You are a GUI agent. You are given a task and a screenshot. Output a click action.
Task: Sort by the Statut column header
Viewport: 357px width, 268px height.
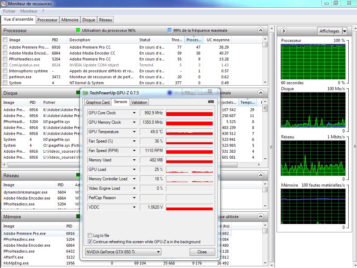(152, 40)
